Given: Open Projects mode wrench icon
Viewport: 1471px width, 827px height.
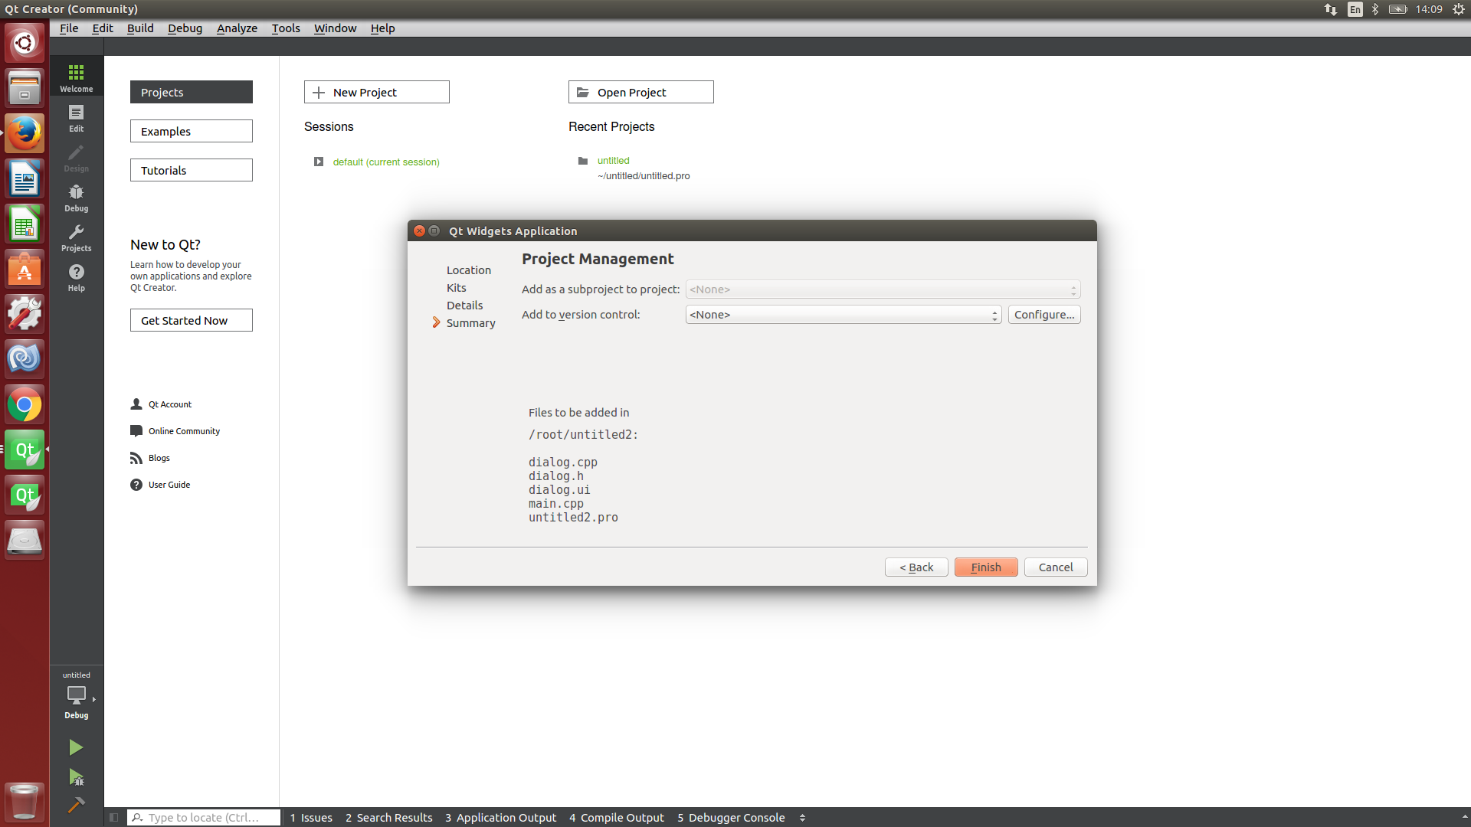Looking at the screenshot, I should tap(76, 237).
